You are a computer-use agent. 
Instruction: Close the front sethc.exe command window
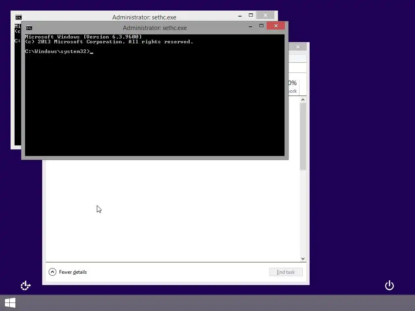point(276,26)
